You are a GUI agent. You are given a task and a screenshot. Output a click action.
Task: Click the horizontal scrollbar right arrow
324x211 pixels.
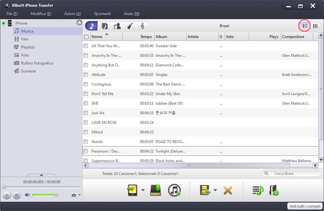click(315, 165)
